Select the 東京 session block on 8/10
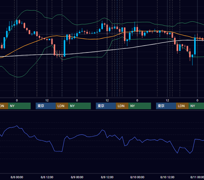Screen dimensions: 204x180 tap(166, 106)
